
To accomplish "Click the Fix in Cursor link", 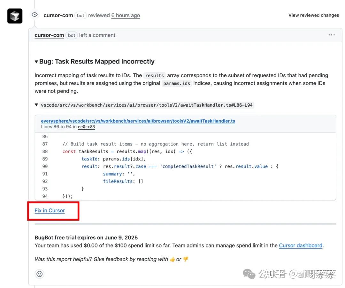I will pos(50,211).
